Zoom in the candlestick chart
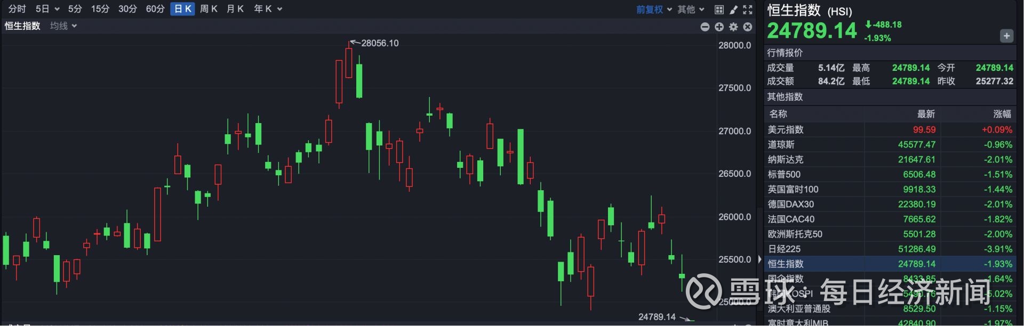 pyautogui.click(x=719, y=27)
